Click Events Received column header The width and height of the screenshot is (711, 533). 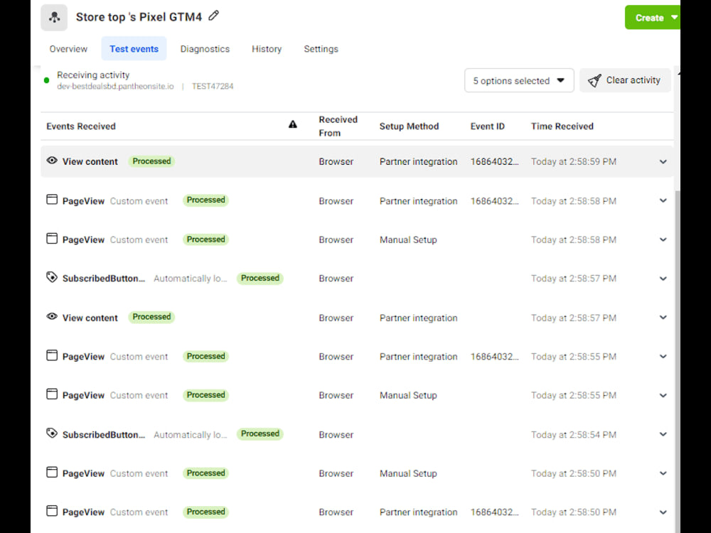pyautogui.click(x=81, y=126)
